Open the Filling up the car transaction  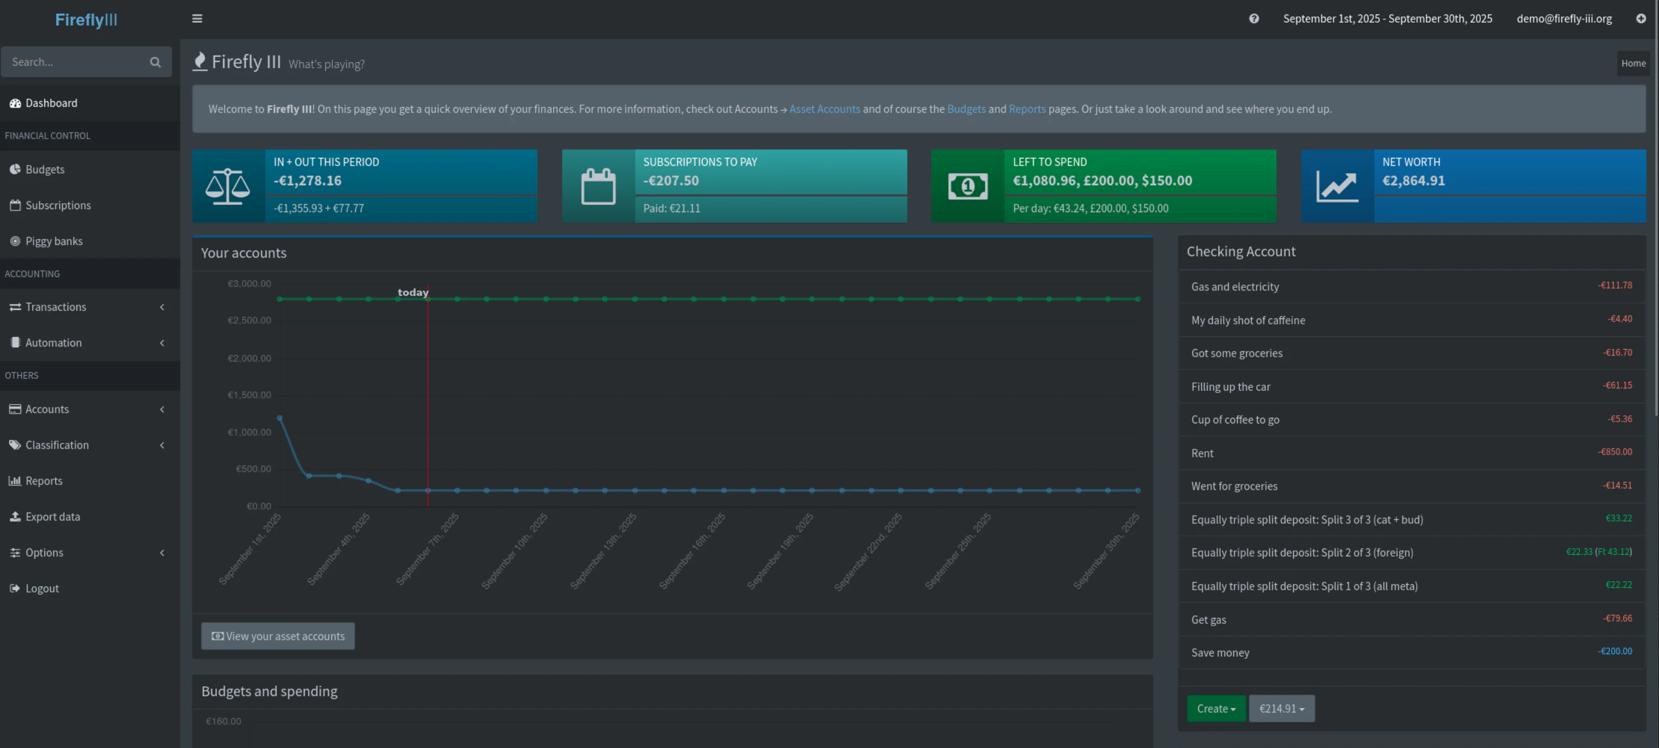pyautogui.click(x=1230, y=386)
